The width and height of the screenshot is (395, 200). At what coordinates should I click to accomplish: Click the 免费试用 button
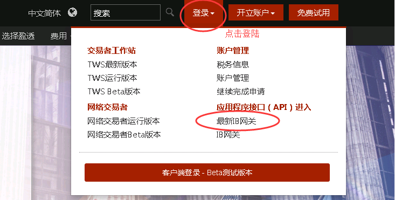314,12
